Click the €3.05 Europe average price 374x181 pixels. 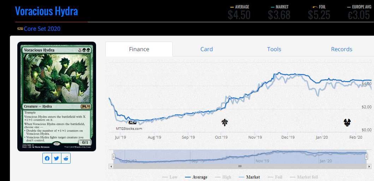pos(359,15)
